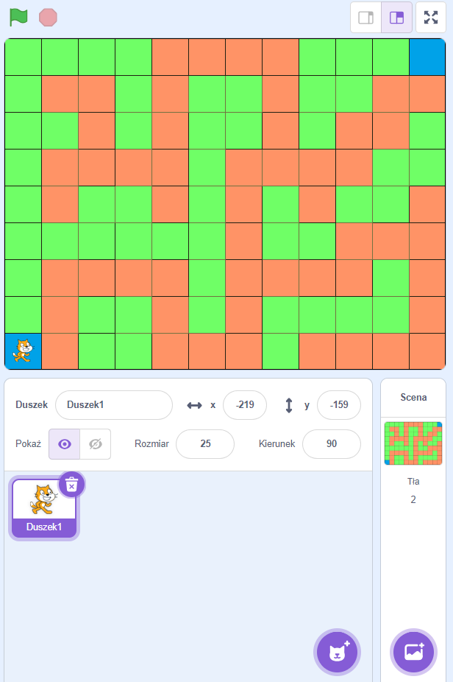Open the choose sprite cat button
This screenshot has height=682, width=453.
tap(337, 652)
